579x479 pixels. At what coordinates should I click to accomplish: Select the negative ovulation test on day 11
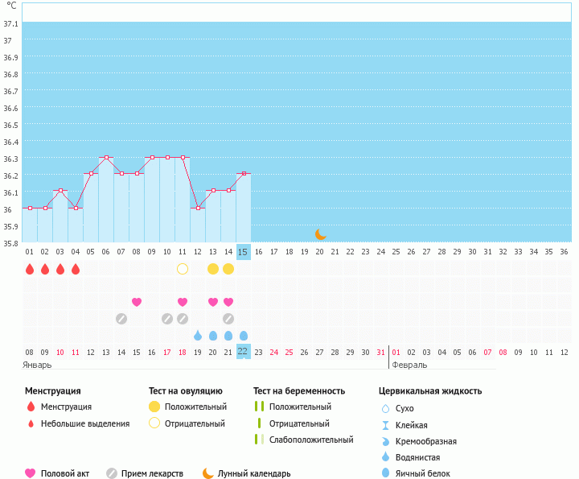[x=183, y=269]
